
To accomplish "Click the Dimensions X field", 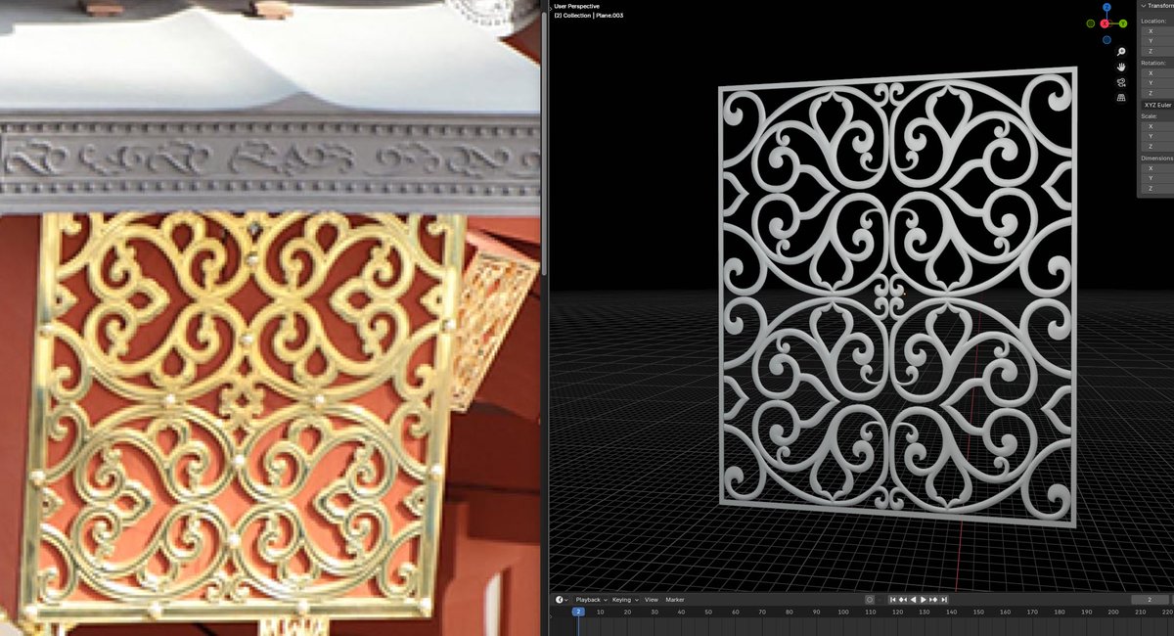I will click(1157, 168).
